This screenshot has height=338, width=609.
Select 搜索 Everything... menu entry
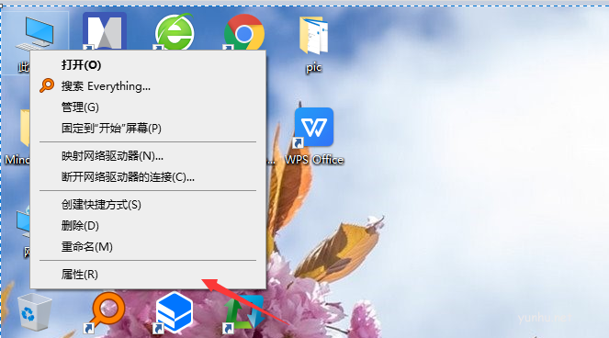coord(148,85)
